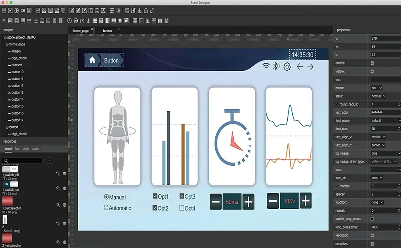
Task: Select the switch widget tool in toolbar
Action: point(23,10)
